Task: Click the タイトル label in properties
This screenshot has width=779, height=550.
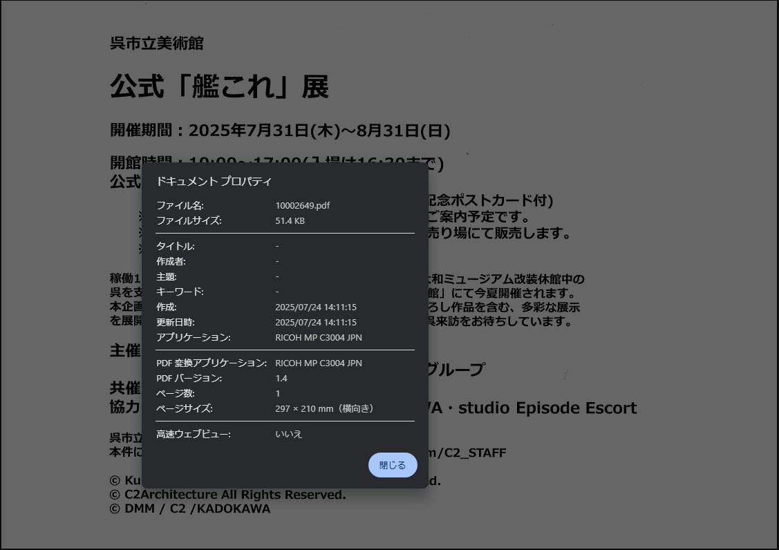Action: click(175, 246)
